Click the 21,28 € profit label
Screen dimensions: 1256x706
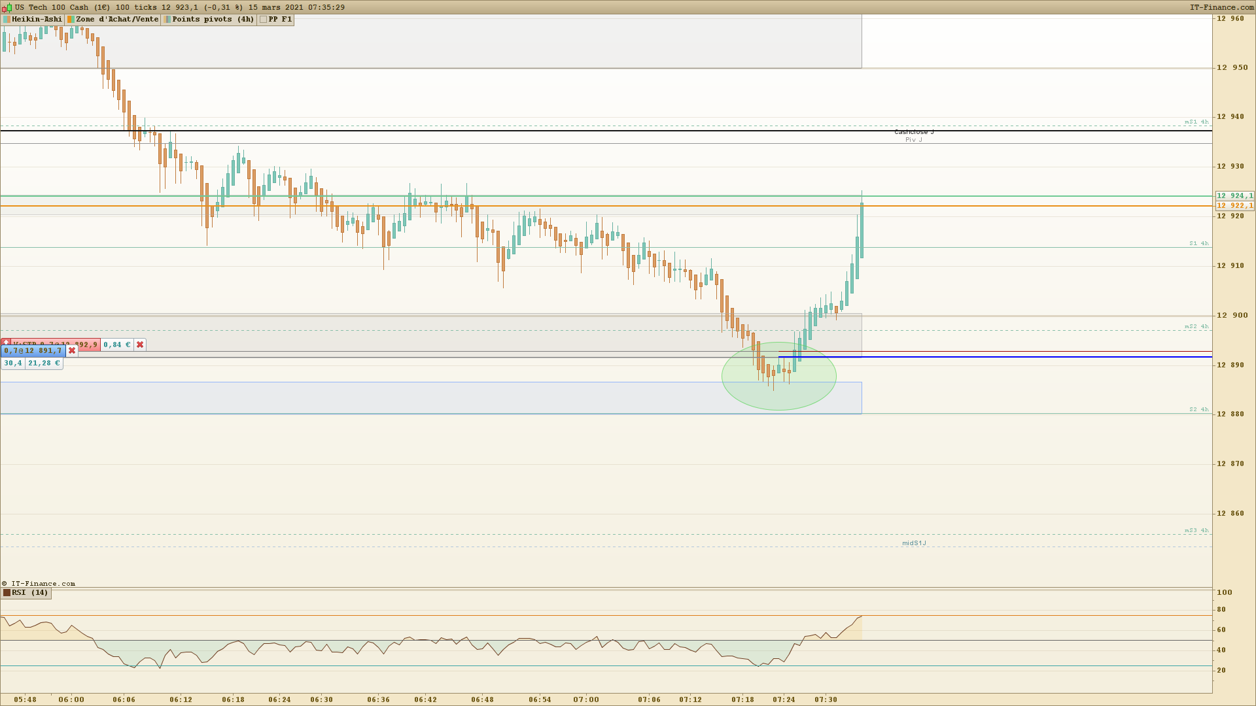click(x=44, y=363)
